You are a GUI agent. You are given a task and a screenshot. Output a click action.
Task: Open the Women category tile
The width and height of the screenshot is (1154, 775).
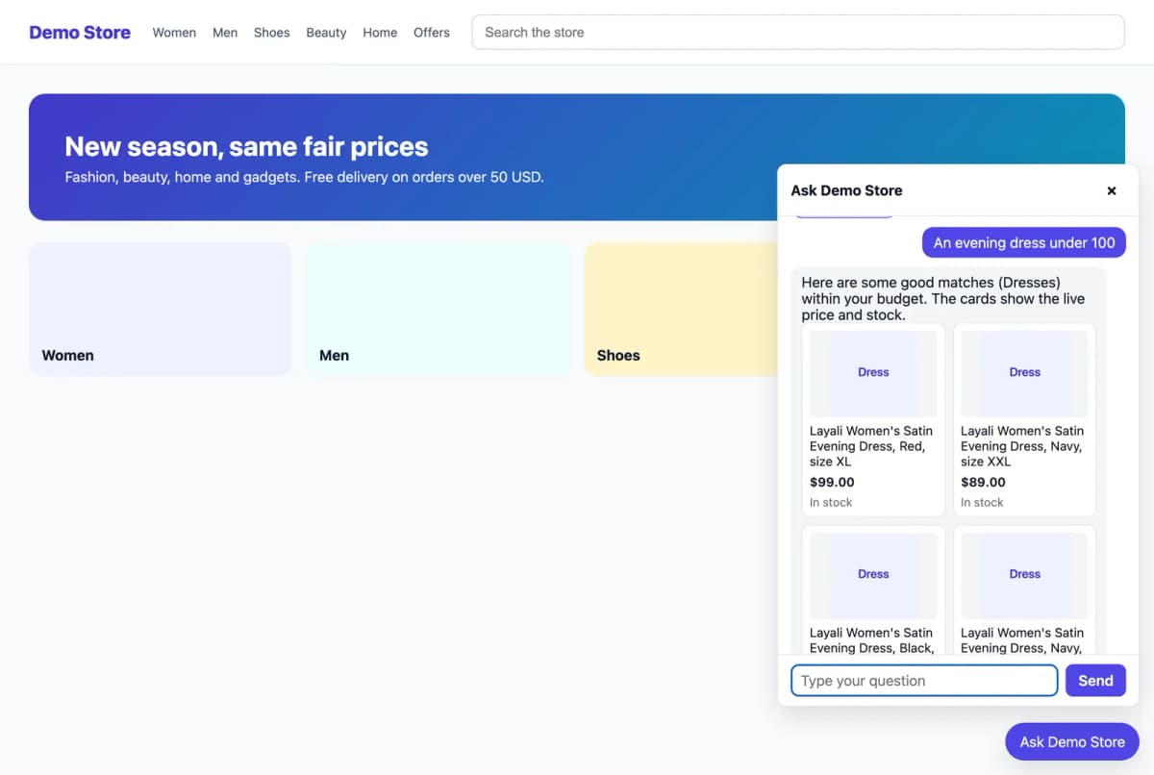pyautogui.click(x=160, y=309)
